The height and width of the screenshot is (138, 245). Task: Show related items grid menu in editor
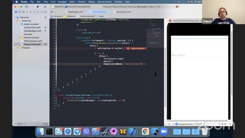tap(52, 12)
